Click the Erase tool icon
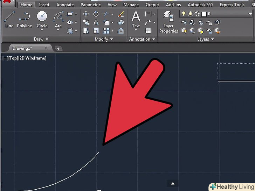The width and height of the screenshot is (255, 191). click(x=121, y=14)
